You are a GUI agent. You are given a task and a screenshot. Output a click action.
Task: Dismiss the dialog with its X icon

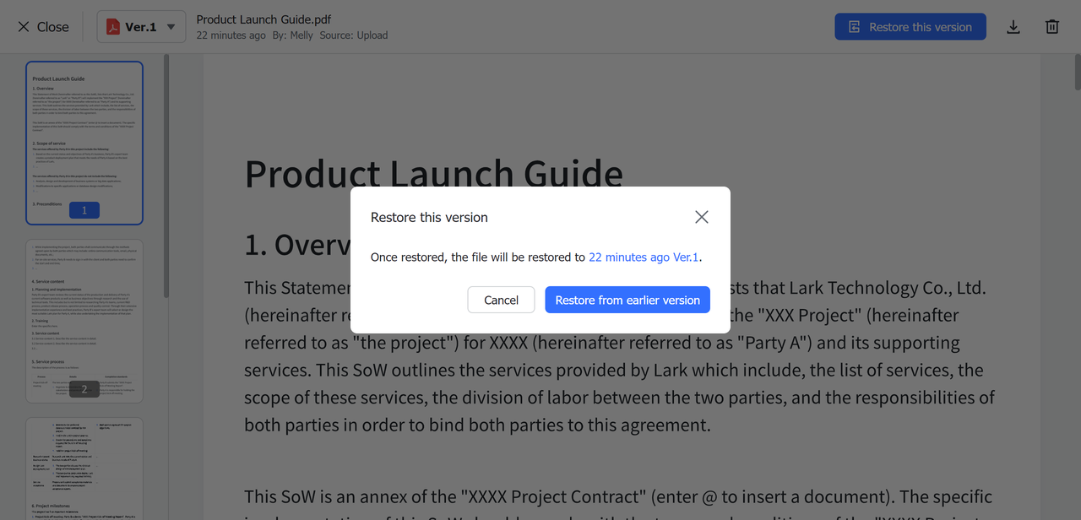click(x=701, y=217)
